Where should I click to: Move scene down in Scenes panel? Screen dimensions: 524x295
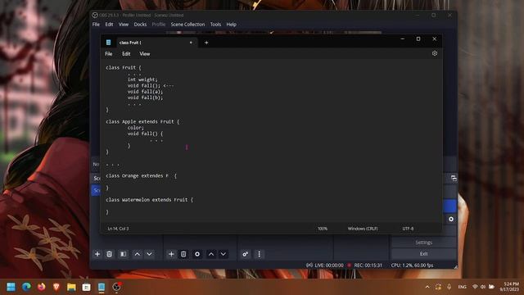pos(149,254)
